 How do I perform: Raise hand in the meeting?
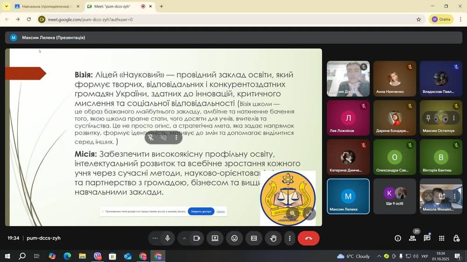(273, 238)
